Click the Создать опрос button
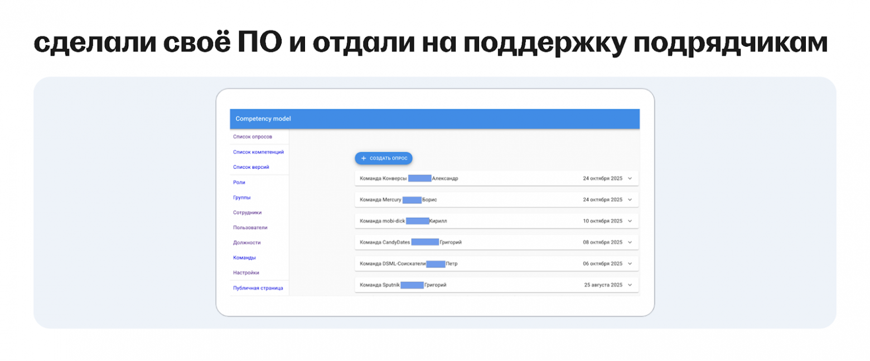 point(384,158)
